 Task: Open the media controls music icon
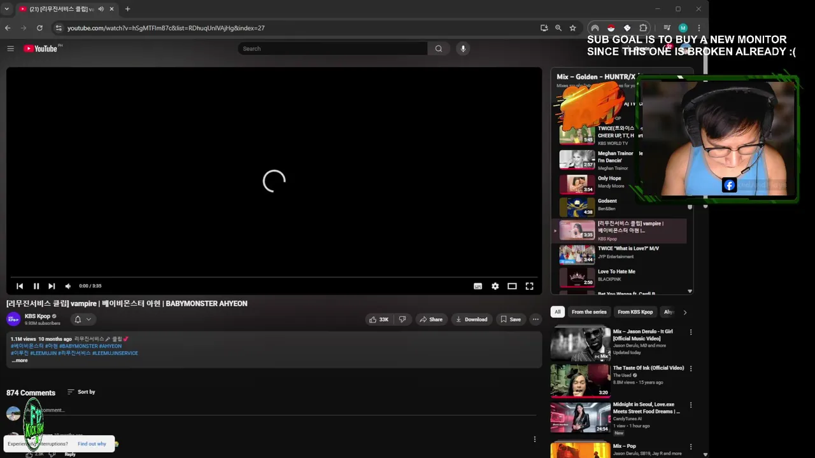tap(667, 28)
